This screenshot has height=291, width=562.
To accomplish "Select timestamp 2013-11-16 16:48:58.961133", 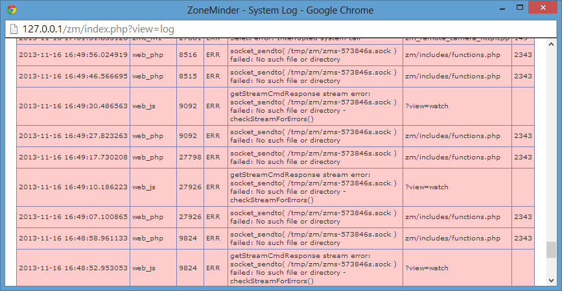I will [x=73, y=239].
